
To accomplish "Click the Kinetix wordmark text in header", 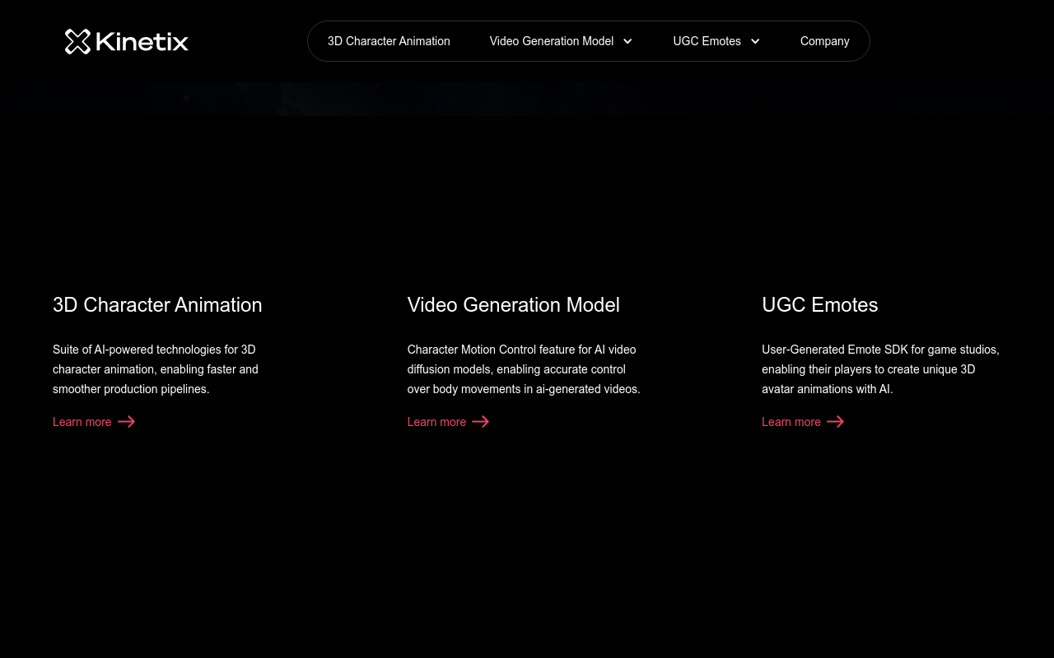I will coord(142,41).
